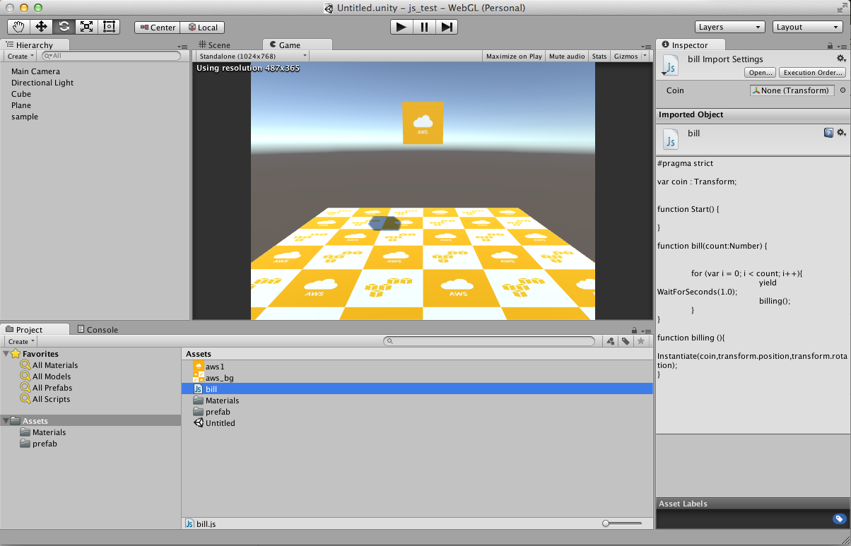Toggle the Stats overlay

[599, 56]
